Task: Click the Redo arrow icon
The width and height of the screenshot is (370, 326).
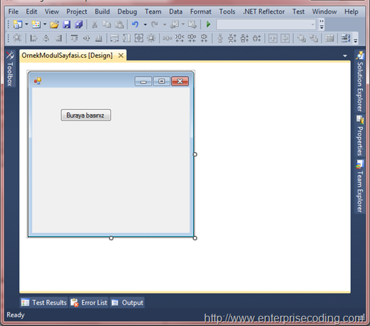Action: tap(155, 24)
